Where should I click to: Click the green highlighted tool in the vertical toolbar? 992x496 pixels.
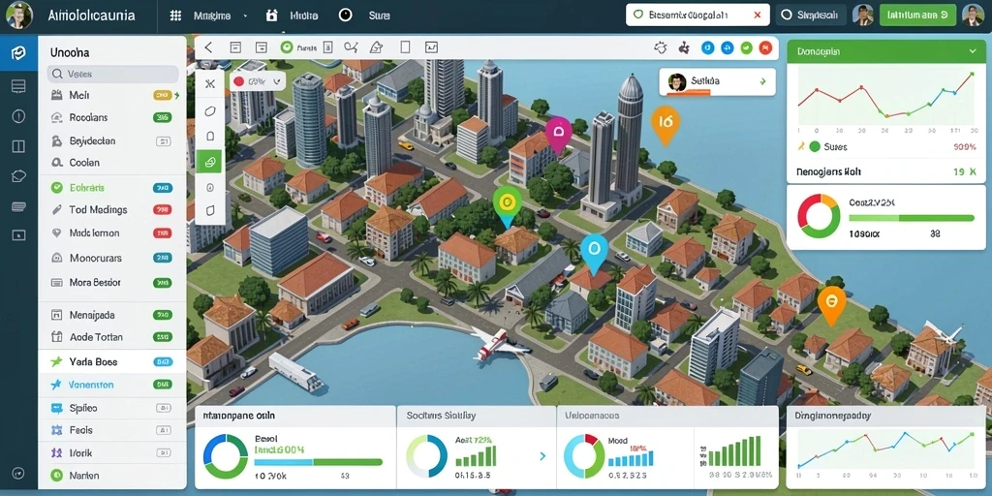[x=209, y=162]
